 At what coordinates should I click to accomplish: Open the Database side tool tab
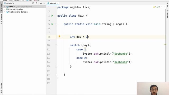pos(167,14)
